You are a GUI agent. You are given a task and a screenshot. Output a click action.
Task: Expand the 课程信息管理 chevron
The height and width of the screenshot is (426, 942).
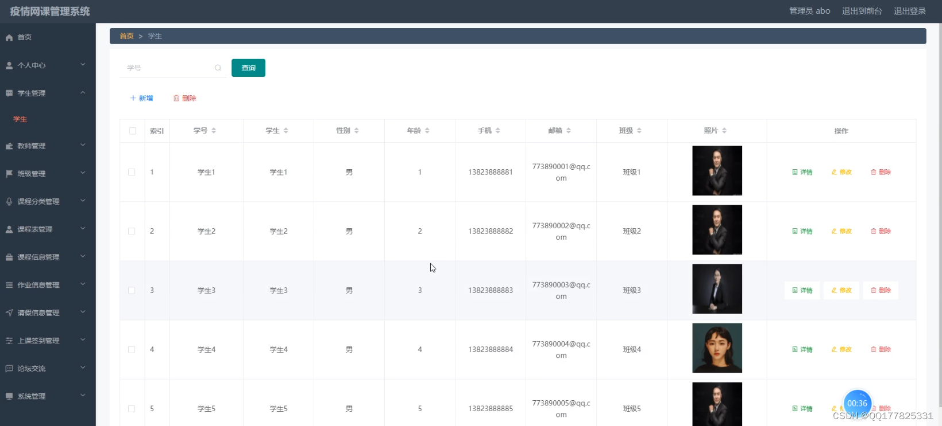(x=83, y=256)
